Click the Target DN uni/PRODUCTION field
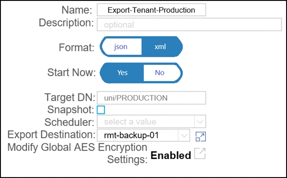This screenshot has height=178, width=287. click(152, 98)
